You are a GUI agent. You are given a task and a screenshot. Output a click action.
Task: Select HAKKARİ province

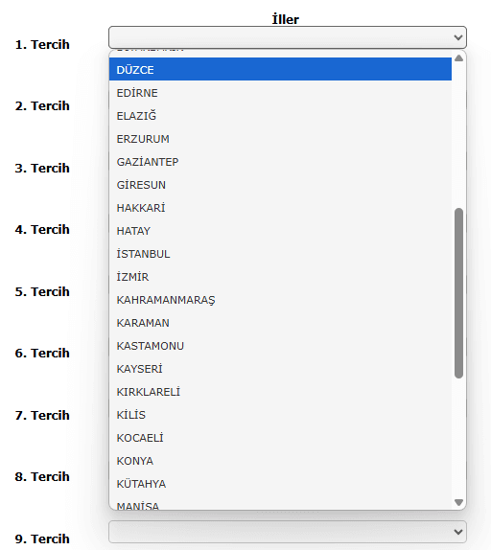pos(280,208)
